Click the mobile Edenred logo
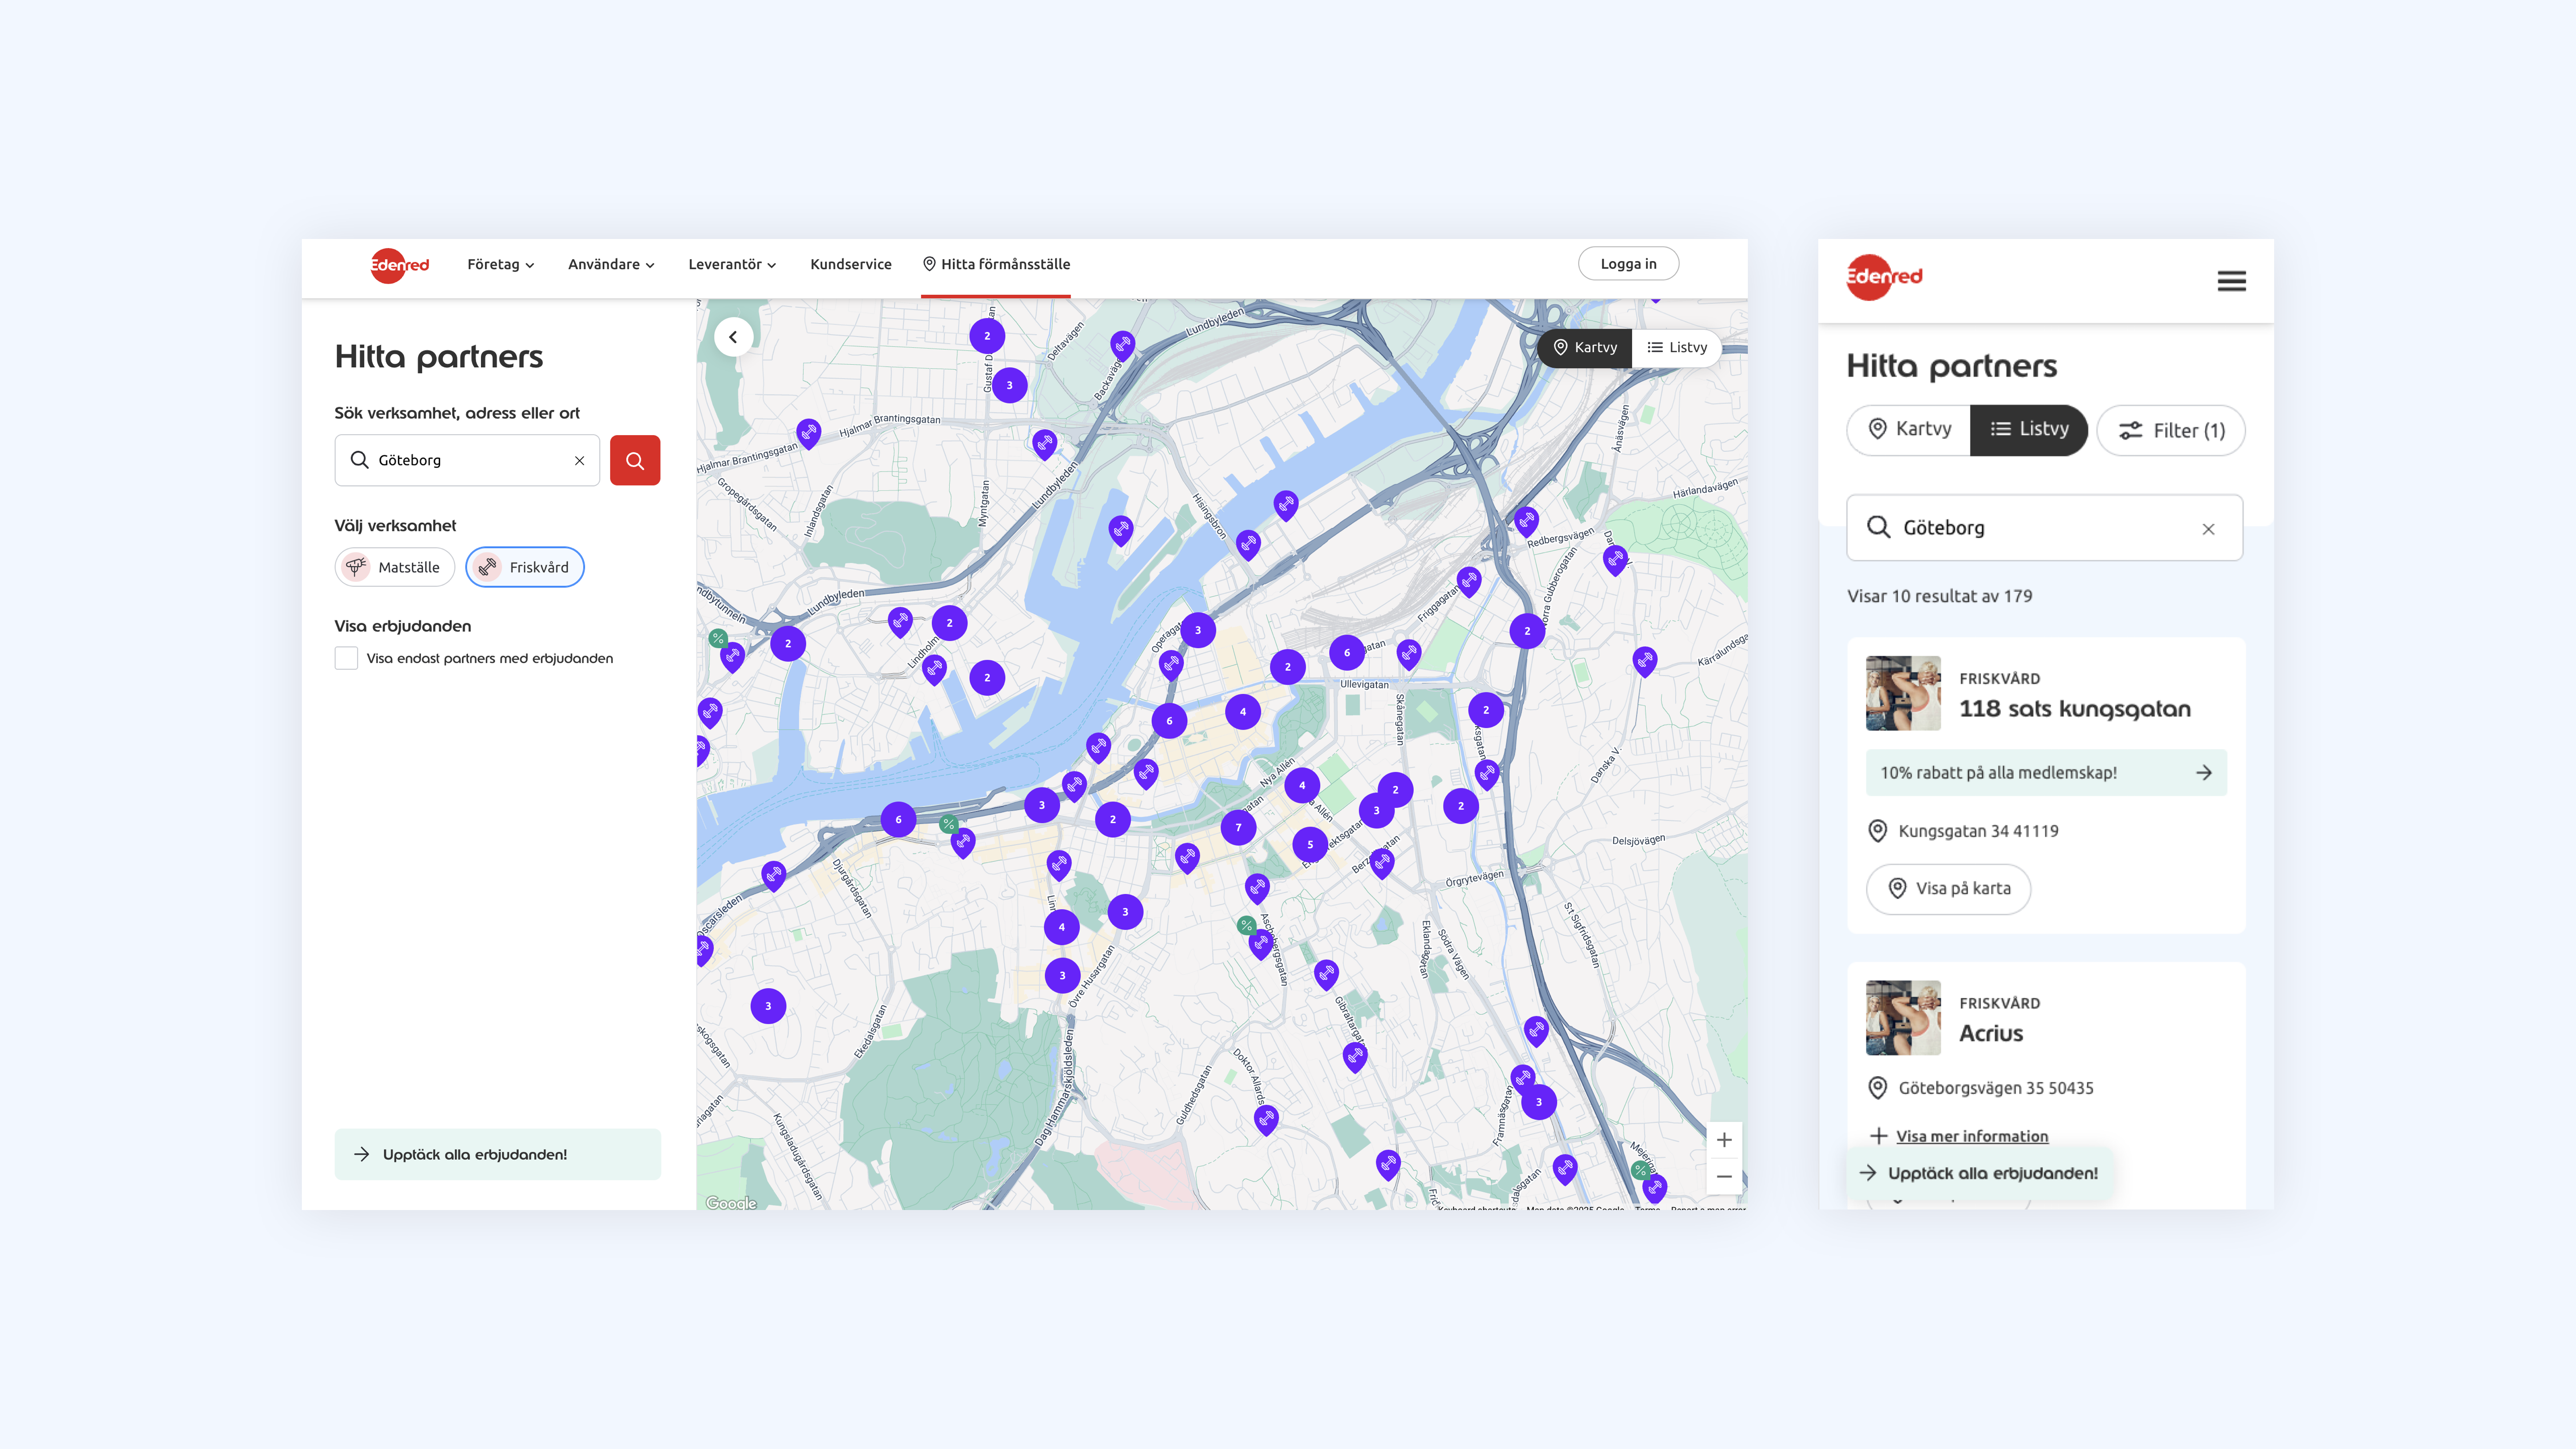The width and height of the screenshot is (2576, 1449). 1884,277
